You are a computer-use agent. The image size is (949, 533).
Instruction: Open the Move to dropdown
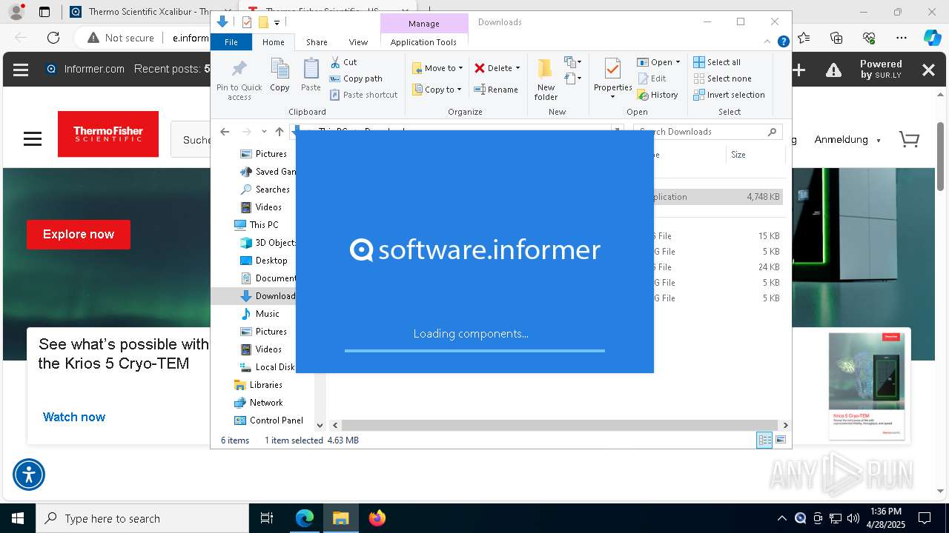(437, 68)
